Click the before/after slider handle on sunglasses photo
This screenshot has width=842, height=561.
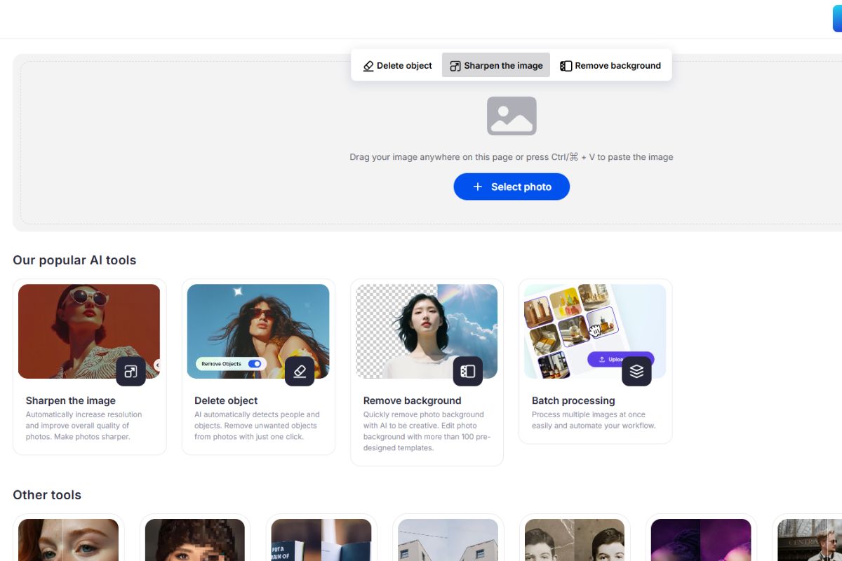[157, 365]
